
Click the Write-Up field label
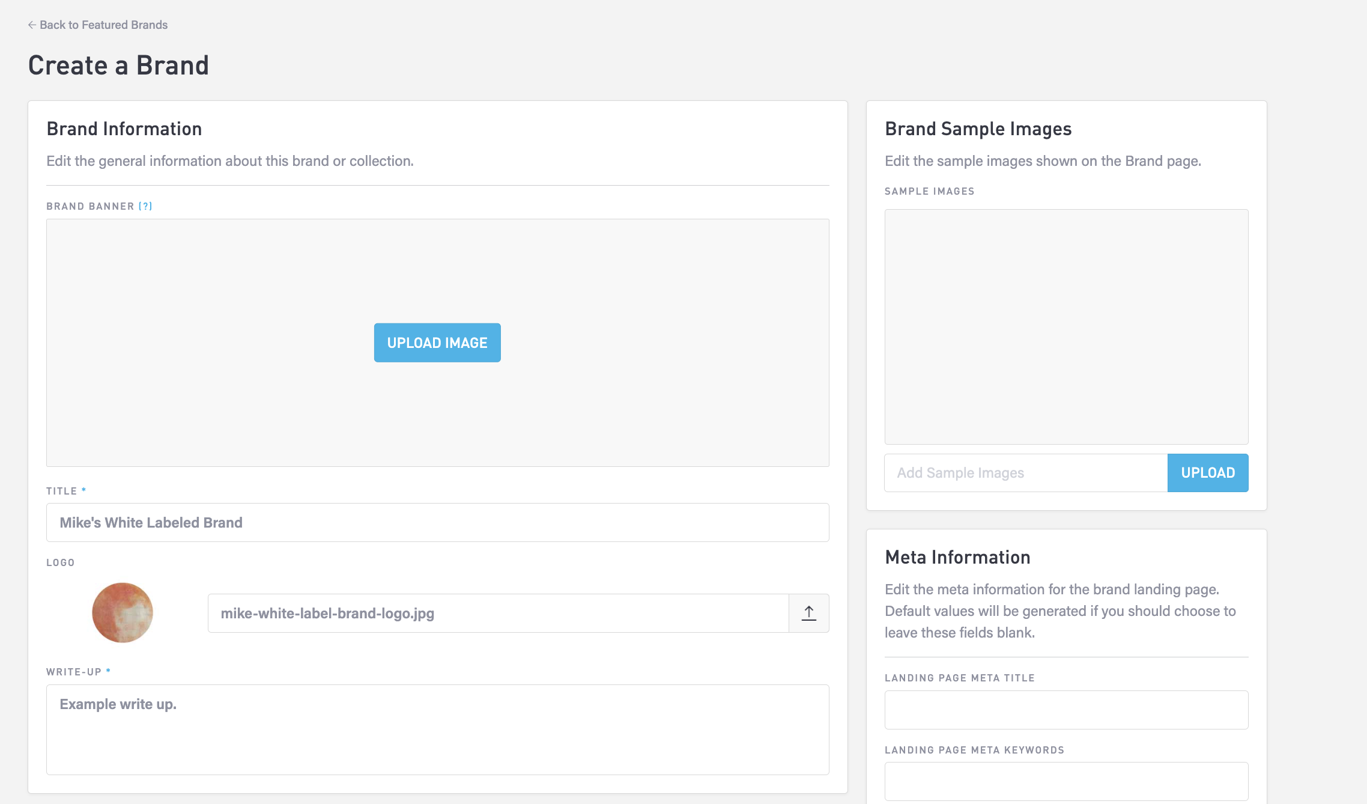pos(74,672)
